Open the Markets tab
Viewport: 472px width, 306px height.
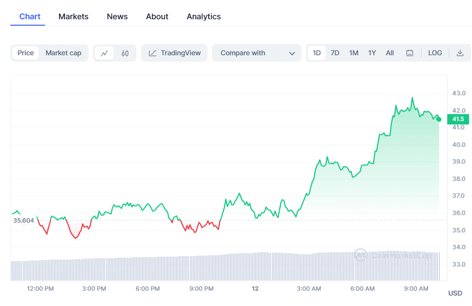click(73, 17)
